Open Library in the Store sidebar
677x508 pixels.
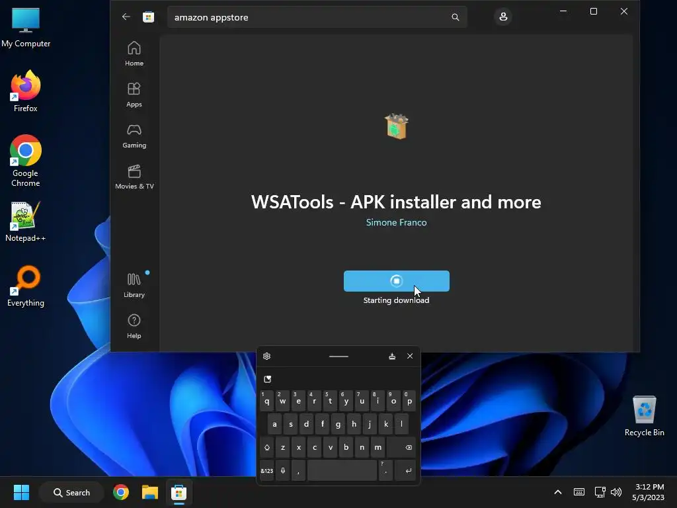click(x=134, y=285)
